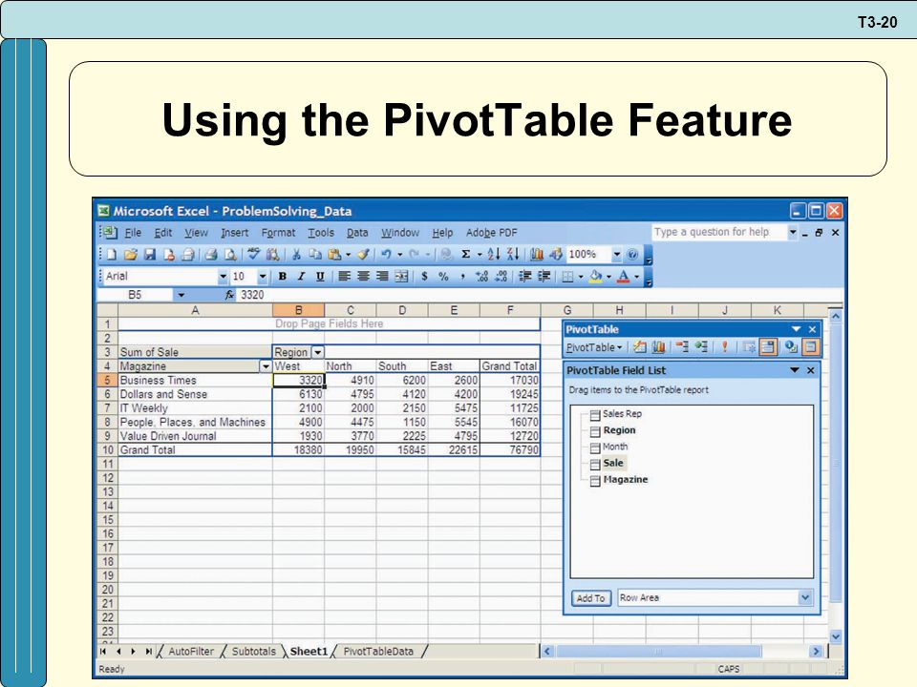Open the Arial font name dropdown
This screenshot has height=687, width=917.
click(223, 277)
